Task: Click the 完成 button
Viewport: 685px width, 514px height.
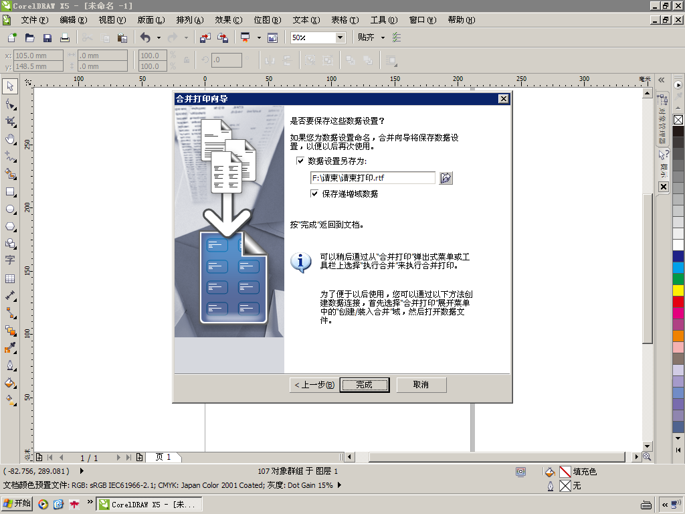Action: (365, 385)
